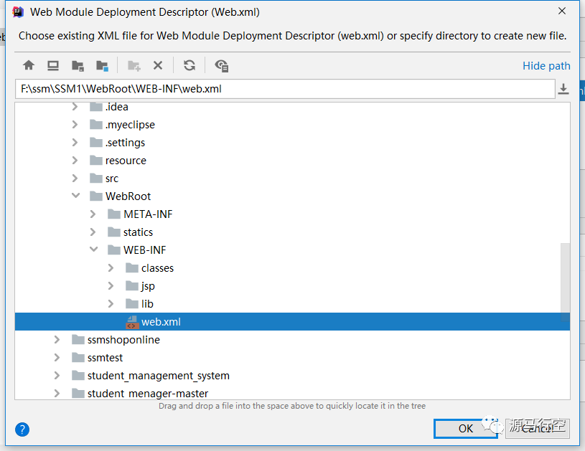The width and height of the screenshot is (585, 451).
Task: Select the student_management_system folder
Action: [x=158, y=376]
